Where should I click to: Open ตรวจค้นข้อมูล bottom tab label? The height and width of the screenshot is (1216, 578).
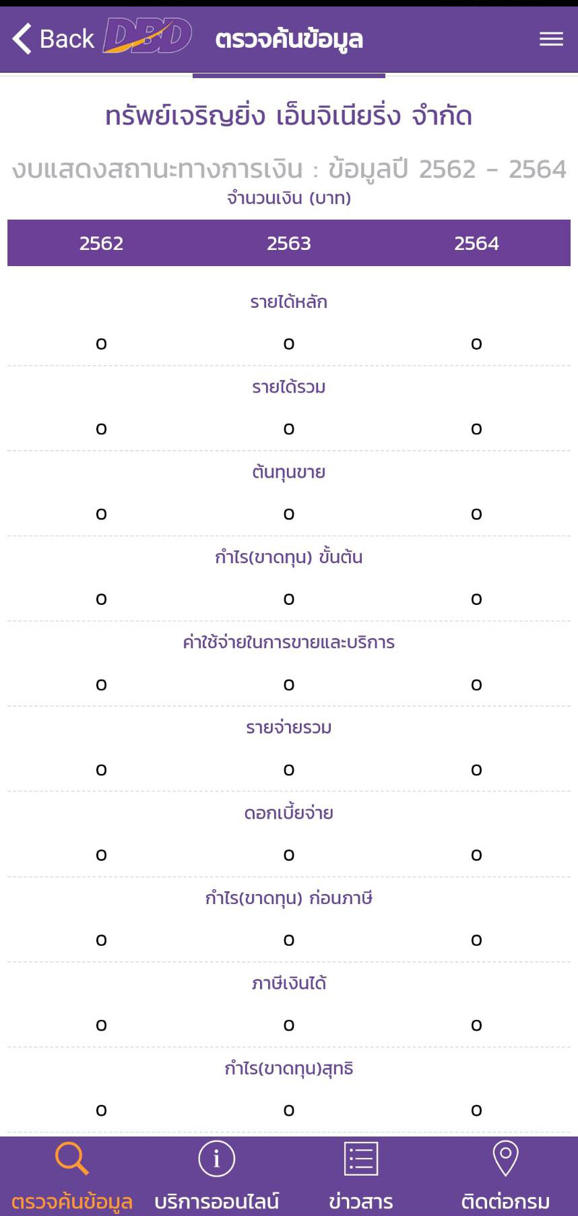pos(72,1201)
